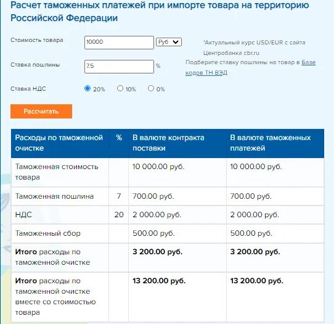
Task: Select the Таможенная пошлина row label
Action: pyautogui.click(x=54, y=196)
